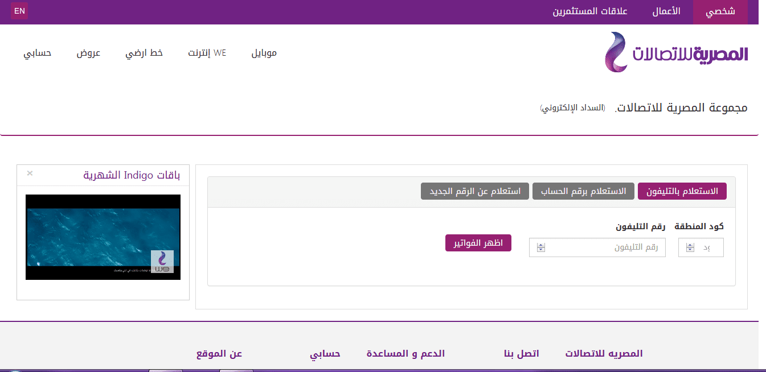Click the كود المنطقة input field
The image size is (766, 372).
pos(701,247)
